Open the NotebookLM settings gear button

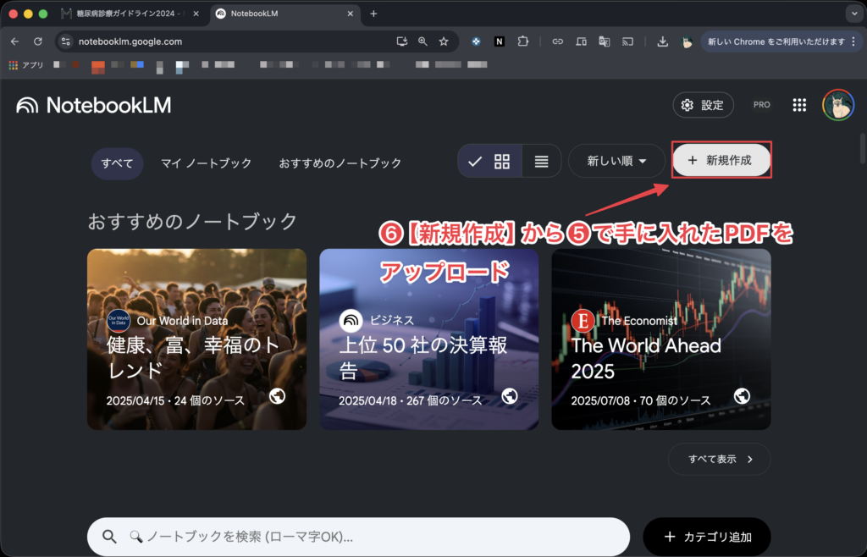[x=703, y=105]
